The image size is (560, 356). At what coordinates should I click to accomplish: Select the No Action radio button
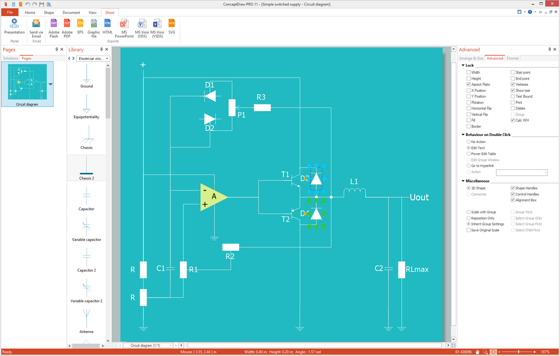(469, 142)
